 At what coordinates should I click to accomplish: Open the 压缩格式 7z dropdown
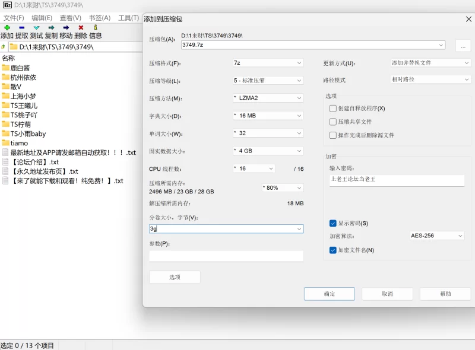(x=268, y=63)
